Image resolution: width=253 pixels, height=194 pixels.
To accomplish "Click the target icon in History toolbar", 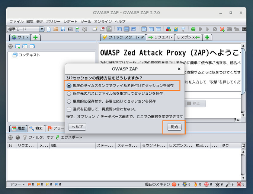I will click(x=10, y=138).
